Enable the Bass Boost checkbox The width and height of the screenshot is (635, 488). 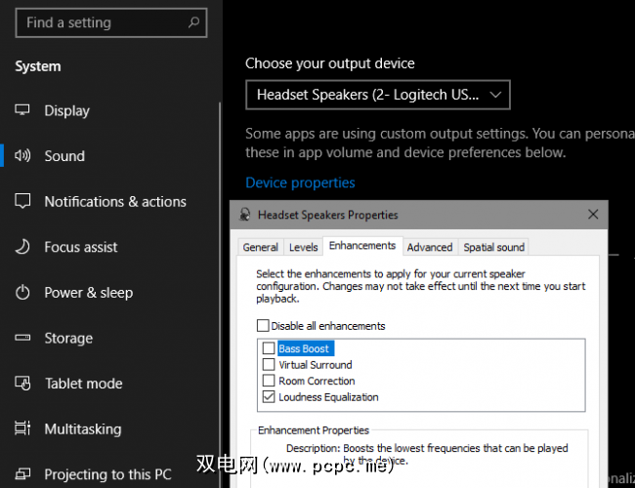point(269,348)
